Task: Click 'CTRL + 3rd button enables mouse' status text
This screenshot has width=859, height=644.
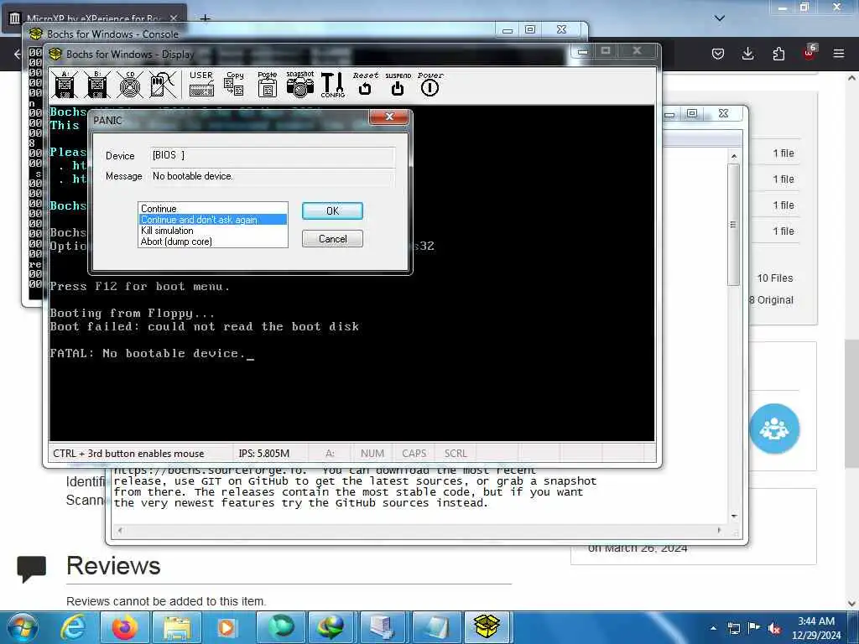Action: (x=128, y=454)
